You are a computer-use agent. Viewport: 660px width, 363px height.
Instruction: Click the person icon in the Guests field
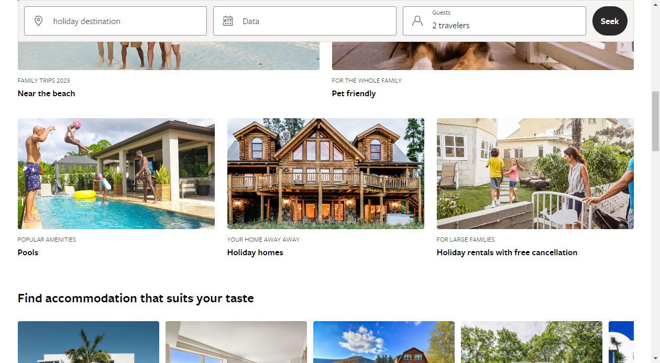pos(417,21)
